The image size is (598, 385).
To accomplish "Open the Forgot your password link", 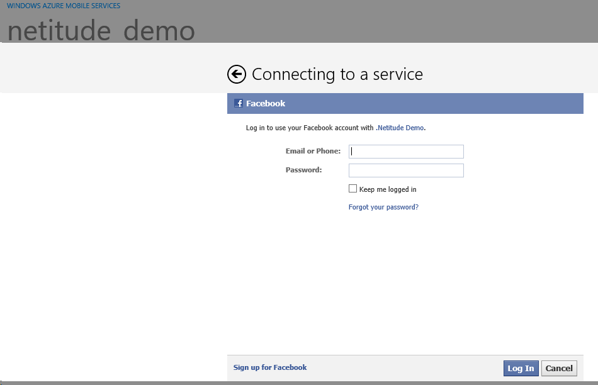I will point(383,207).
